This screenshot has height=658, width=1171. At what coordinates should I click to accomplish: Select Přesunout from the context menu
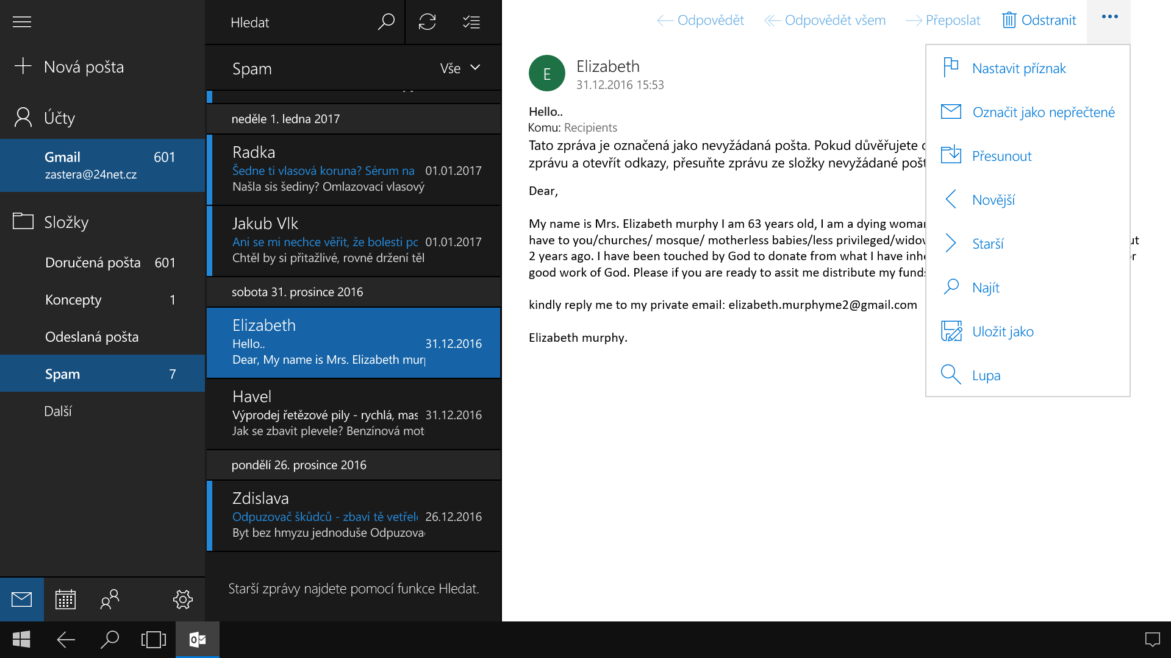point(1002,155)
